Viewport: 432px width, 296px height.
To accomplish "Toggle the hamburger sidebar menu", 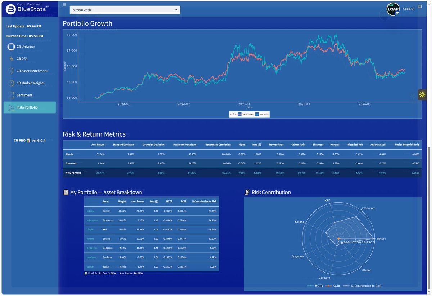I will point(64,5).
